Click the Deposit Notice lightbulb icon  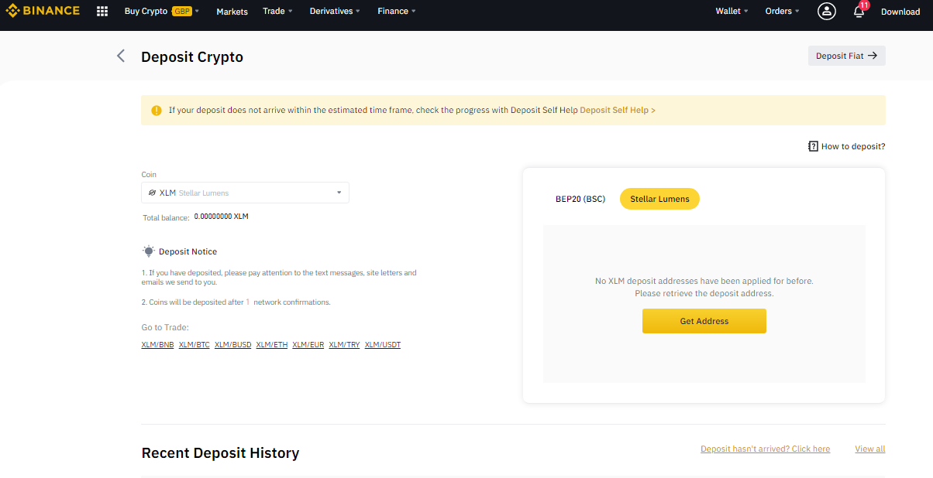(x=149, y=251)
